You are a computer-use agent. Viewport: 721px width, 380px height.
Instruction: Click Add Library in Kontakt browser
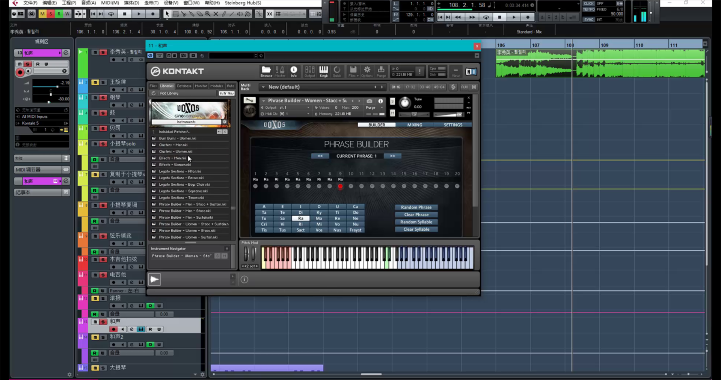(x=169, y=93)
